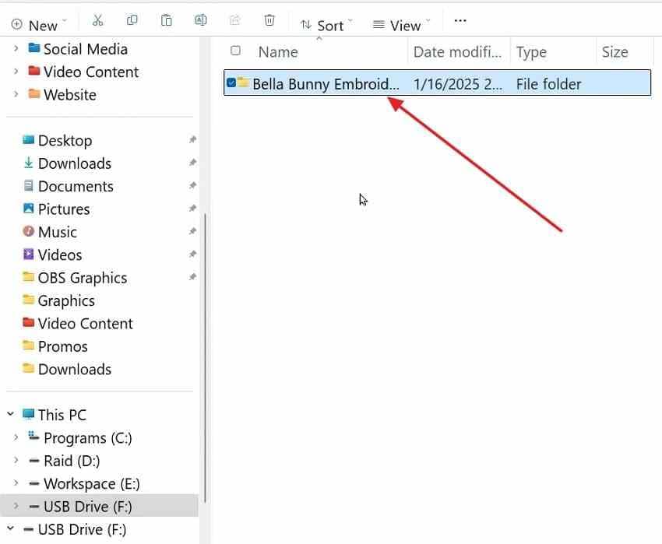Sort by the Size column header
662x544 pixels.
pyautogui.click(x=614, y=52)
